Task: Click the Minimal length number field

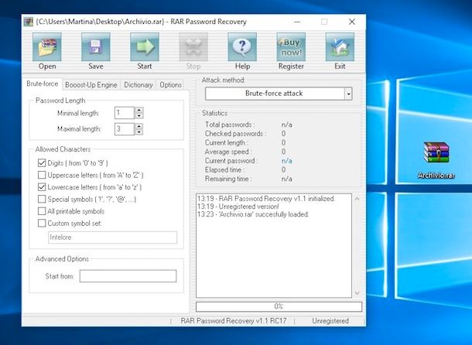Action: pyautogui.click(x=125, y=113)
